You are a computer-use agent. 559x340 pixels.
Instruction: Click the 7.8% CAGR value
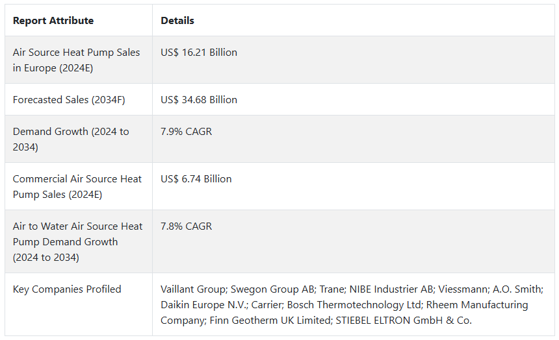point(186,226)
